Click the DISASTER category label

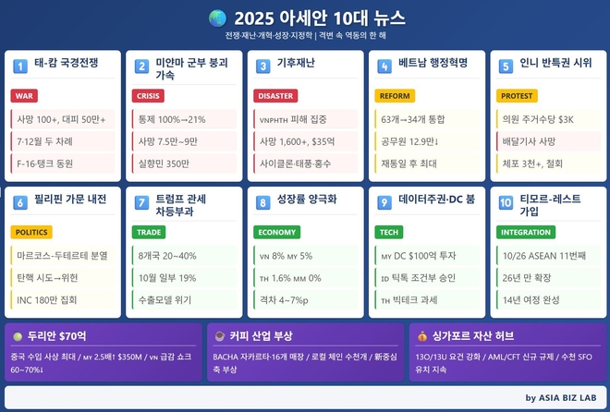(276, 96)
